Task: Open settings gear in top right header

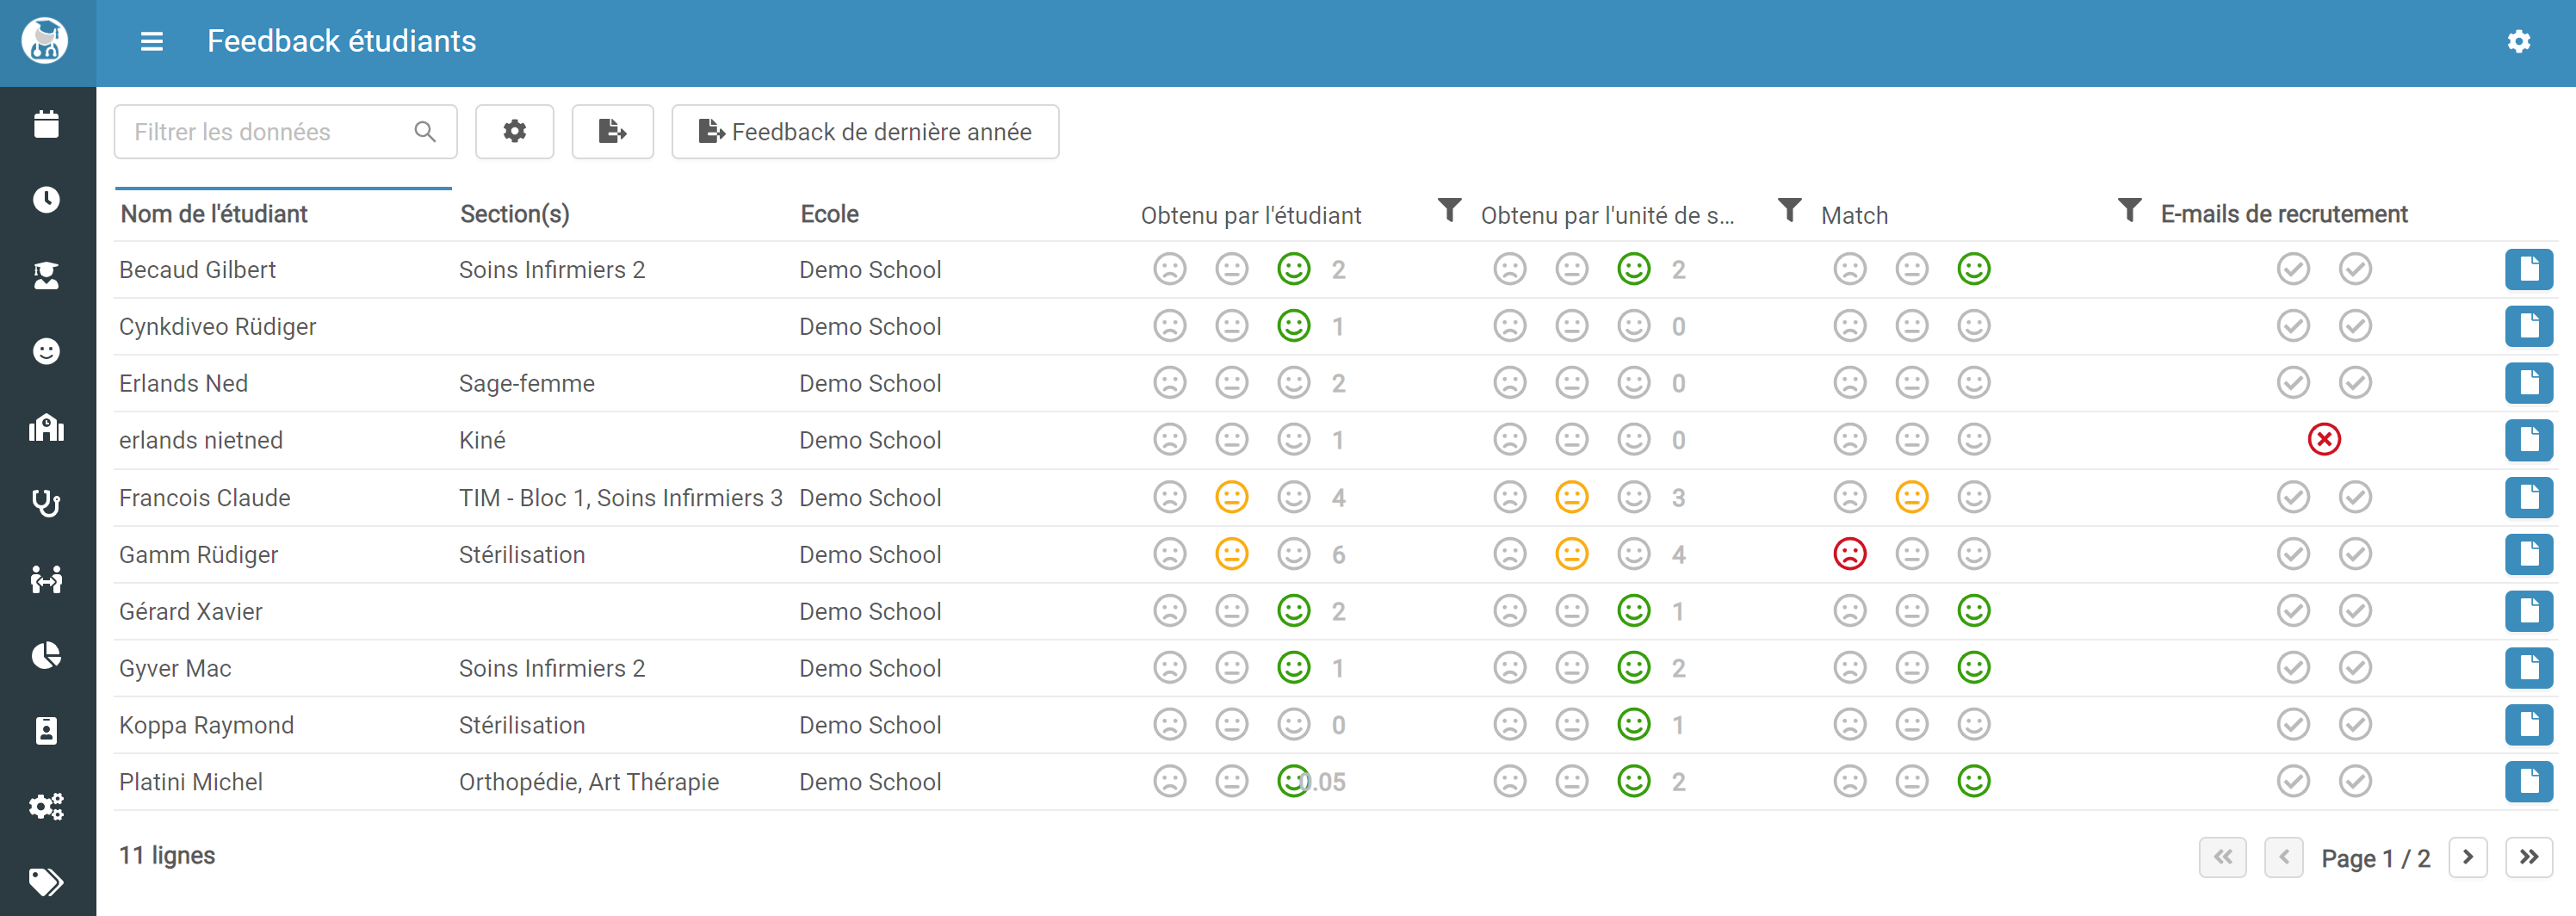Action: (x=2518, y=41)
